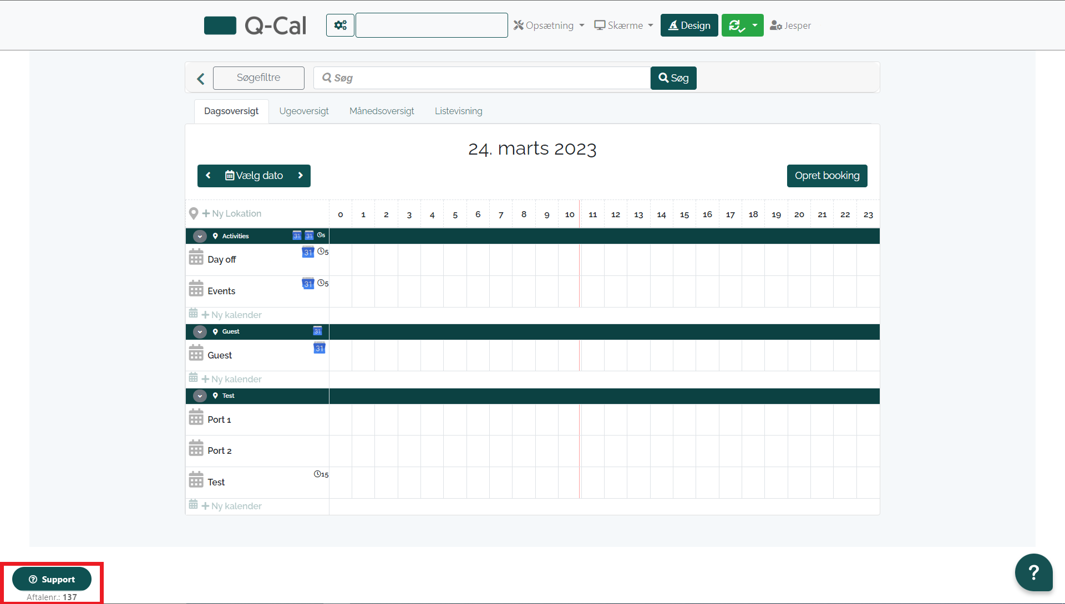
Task: Click the Google Calendar icon on Guest calendar row
Action: click(x=319, y=348)
